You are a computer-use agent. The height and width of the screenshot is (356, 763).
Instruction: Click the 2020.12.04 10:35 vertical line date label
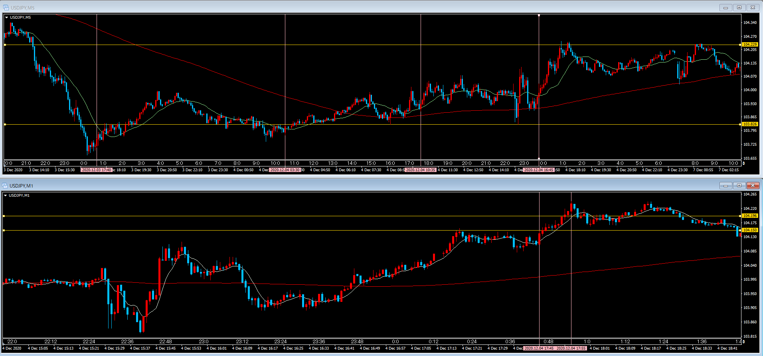[421, 170]
